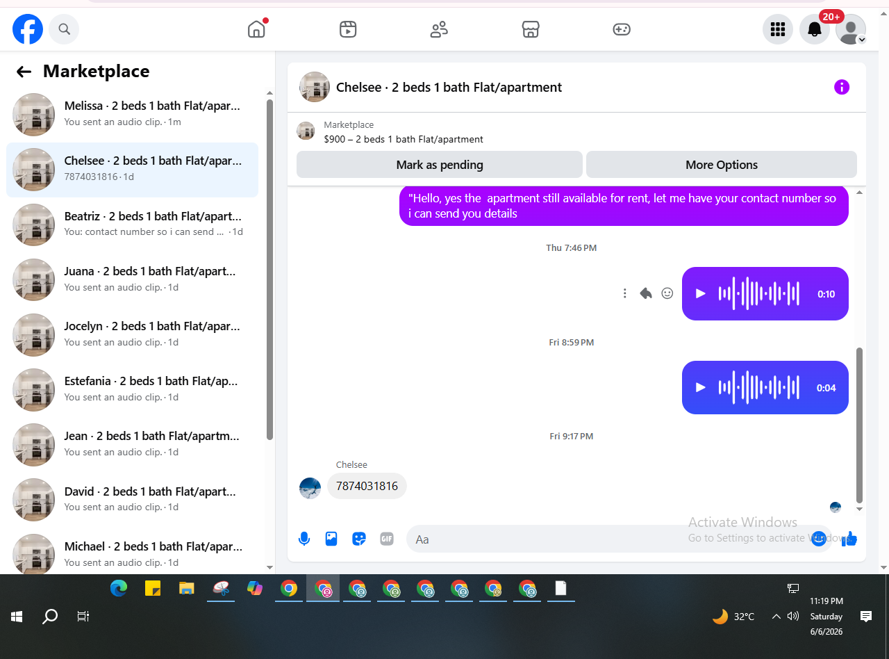Viewport: 889px width, 659px height.
Task: Click the conversation list scrollbar thumb
Action: coord(269,270)
